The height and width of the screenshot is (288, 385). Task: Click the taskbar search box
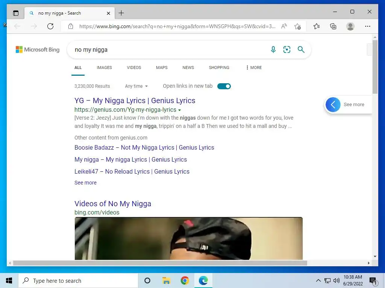click(x=78, y=280)
